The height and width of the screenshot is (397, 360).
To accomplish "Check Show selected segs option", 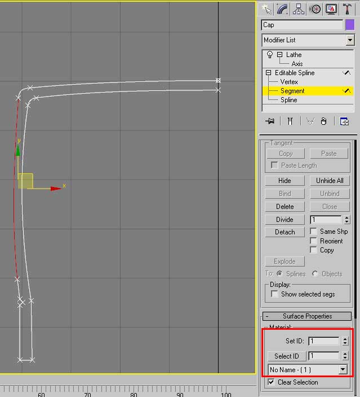I will point(274,294).
